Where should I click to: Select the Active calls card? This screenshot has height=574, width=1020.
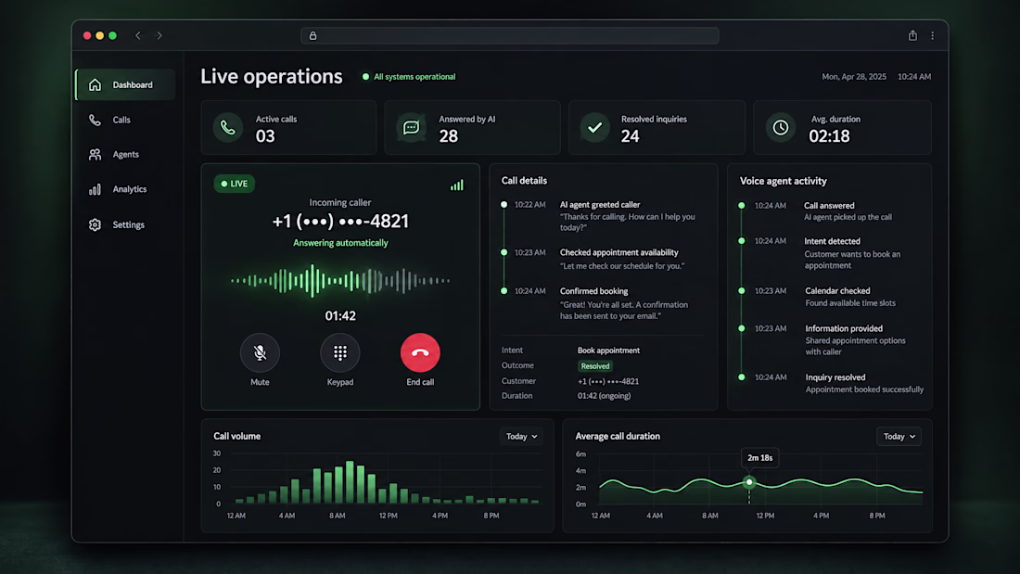pyautogui.click(x=288, y=128)
